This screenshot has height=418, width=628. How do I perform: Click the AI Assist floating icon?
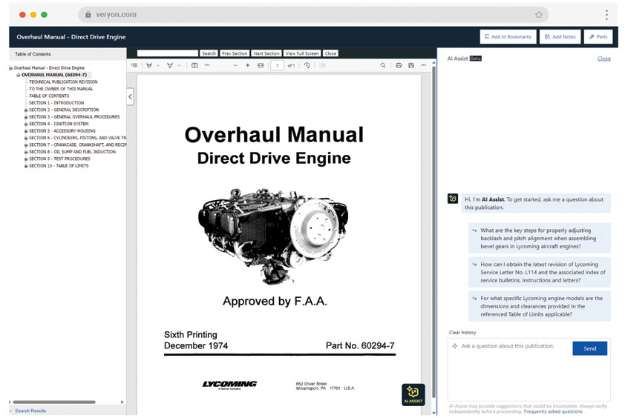[x=413, y=394]
